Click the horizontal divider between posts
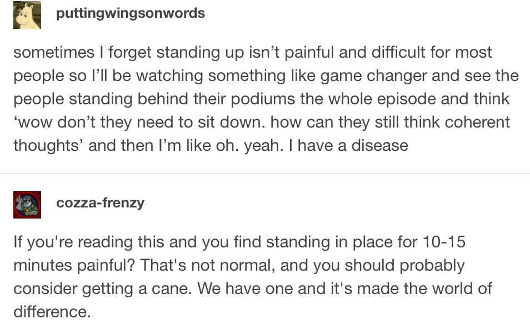 pos(265,174)
